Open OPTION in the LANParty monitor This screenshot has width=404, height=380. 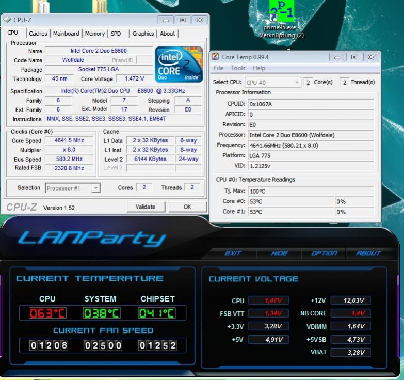324,253
